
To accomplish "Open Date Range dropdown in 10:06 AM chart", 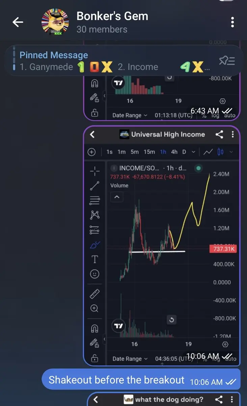I will 130,359.
